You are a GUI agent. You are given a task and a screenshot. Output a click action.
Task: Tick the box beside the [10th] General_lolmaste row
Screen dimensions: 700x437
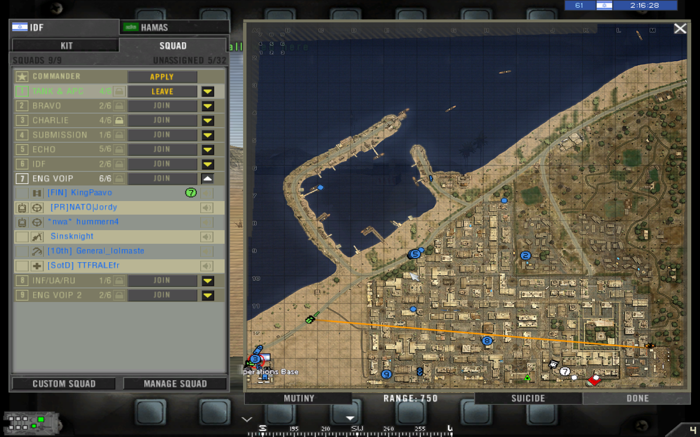coord(22,252)
